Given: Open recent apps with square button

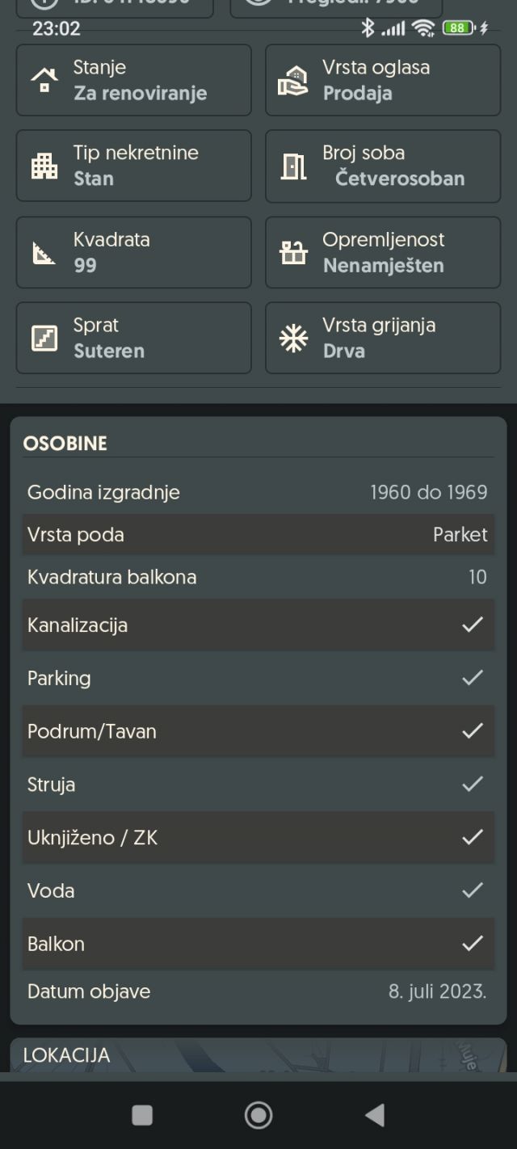Looking at the screenshot, I should point(142,1115).
